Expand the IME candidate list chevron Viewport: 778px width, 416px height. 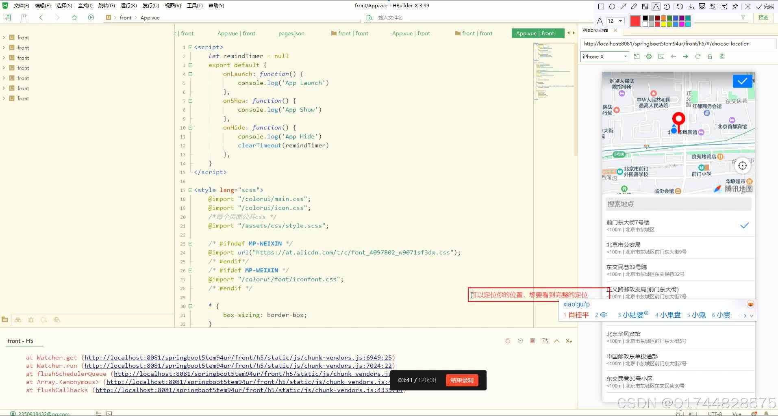(752, 315)
